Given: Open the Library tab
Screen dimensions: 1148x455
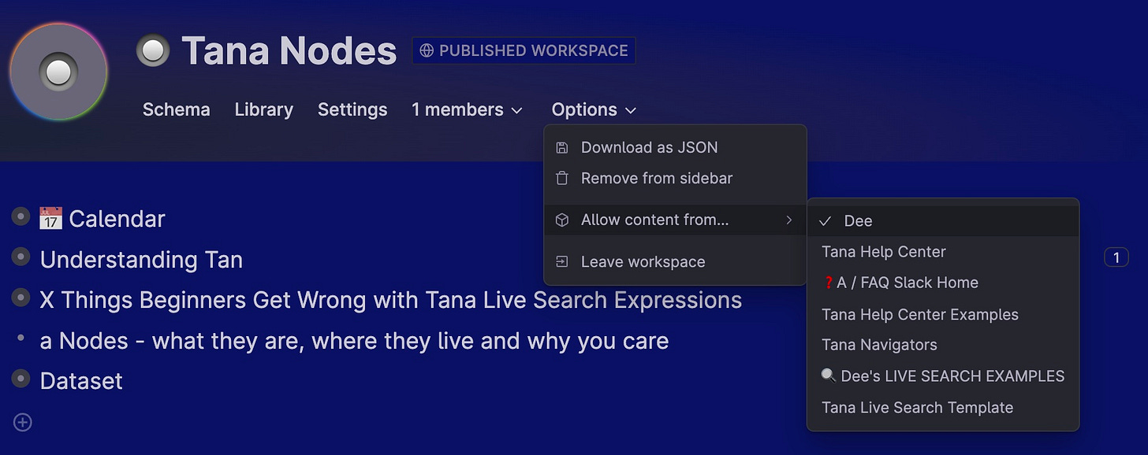Looking at the screenshot, I should tap(264, 109).
